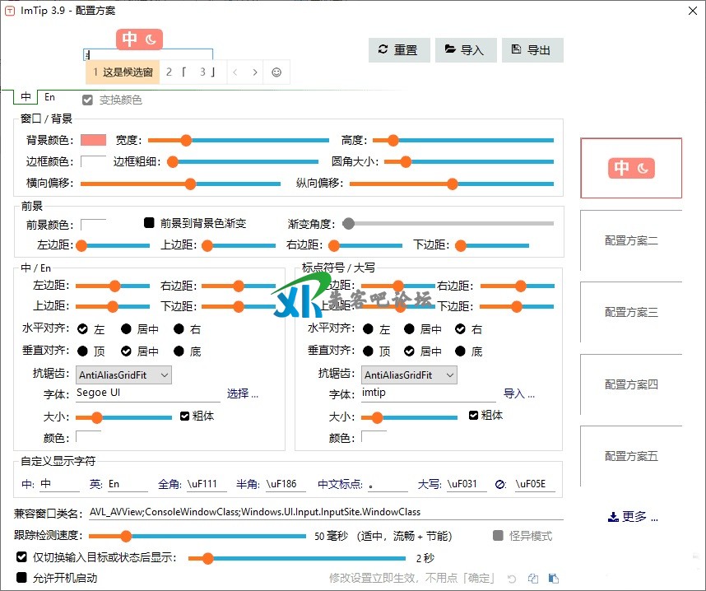Click the 重置 reset button

[x=398, y=49]
